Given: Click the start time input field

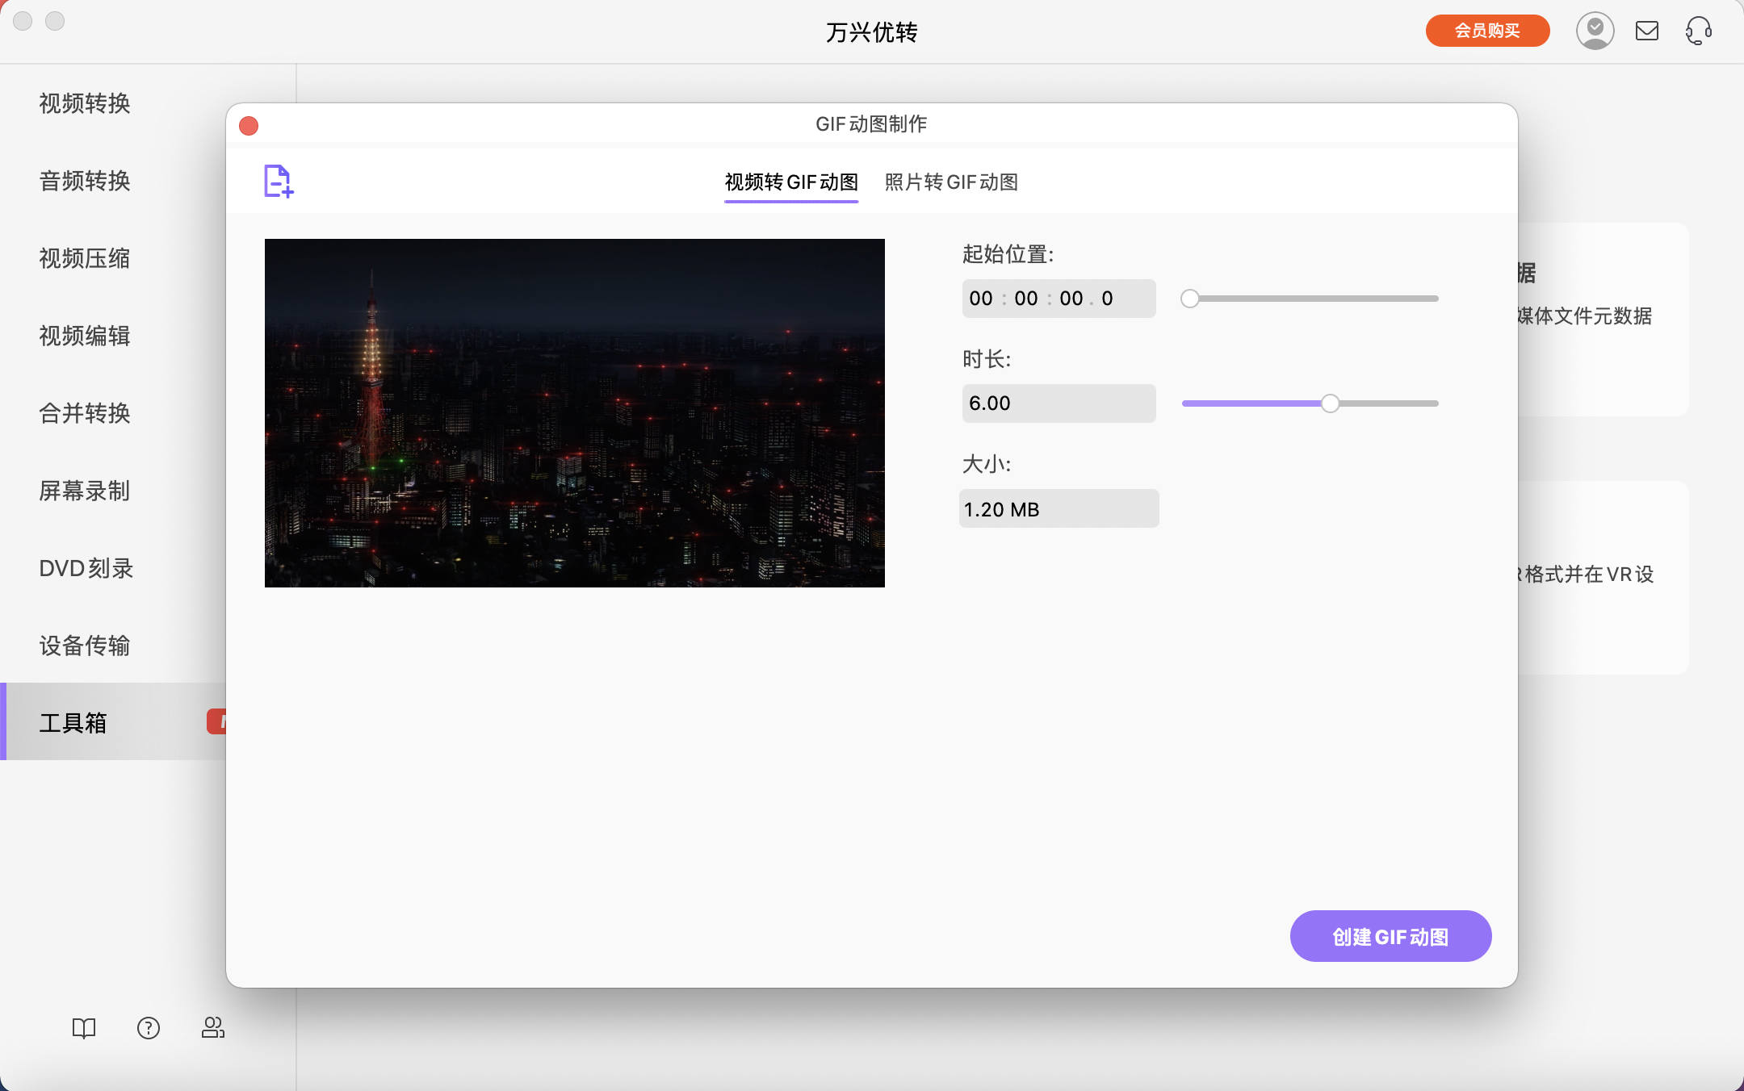Looking at the screenshot, I should click(x=1059, y=298).
